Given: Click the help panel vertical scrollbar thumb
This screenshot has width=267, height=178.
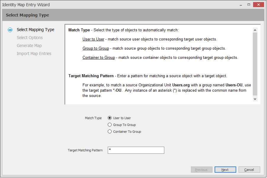Looking at the screenshot, I should 255,64.
